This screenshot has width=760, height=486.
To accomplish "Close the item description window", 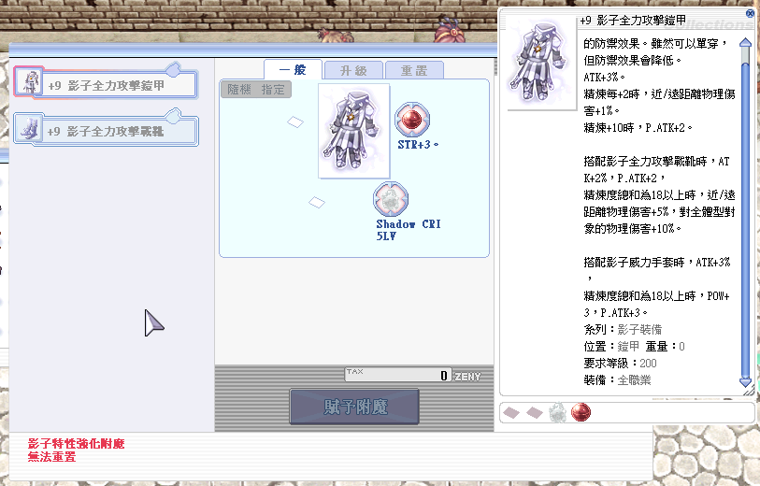I will click(750, 14).
